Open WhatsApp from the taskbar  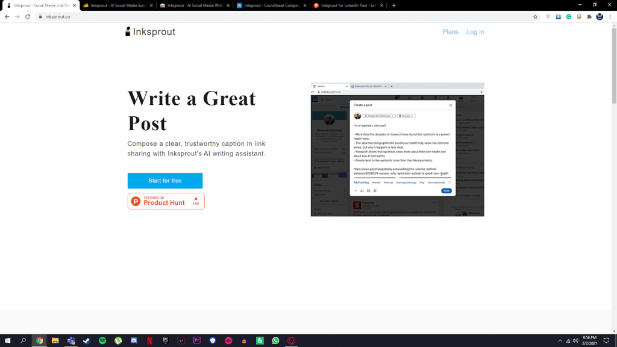click(275, 341)
